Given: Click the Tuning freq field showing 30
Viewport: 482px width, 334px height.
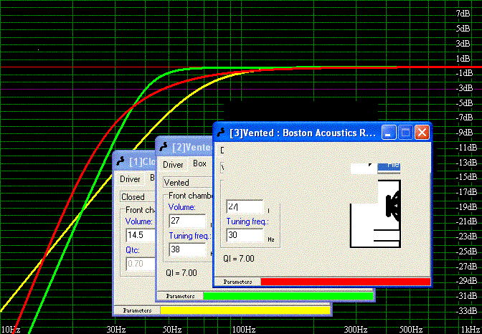Looking at the screenshot, I should [245, 235].
